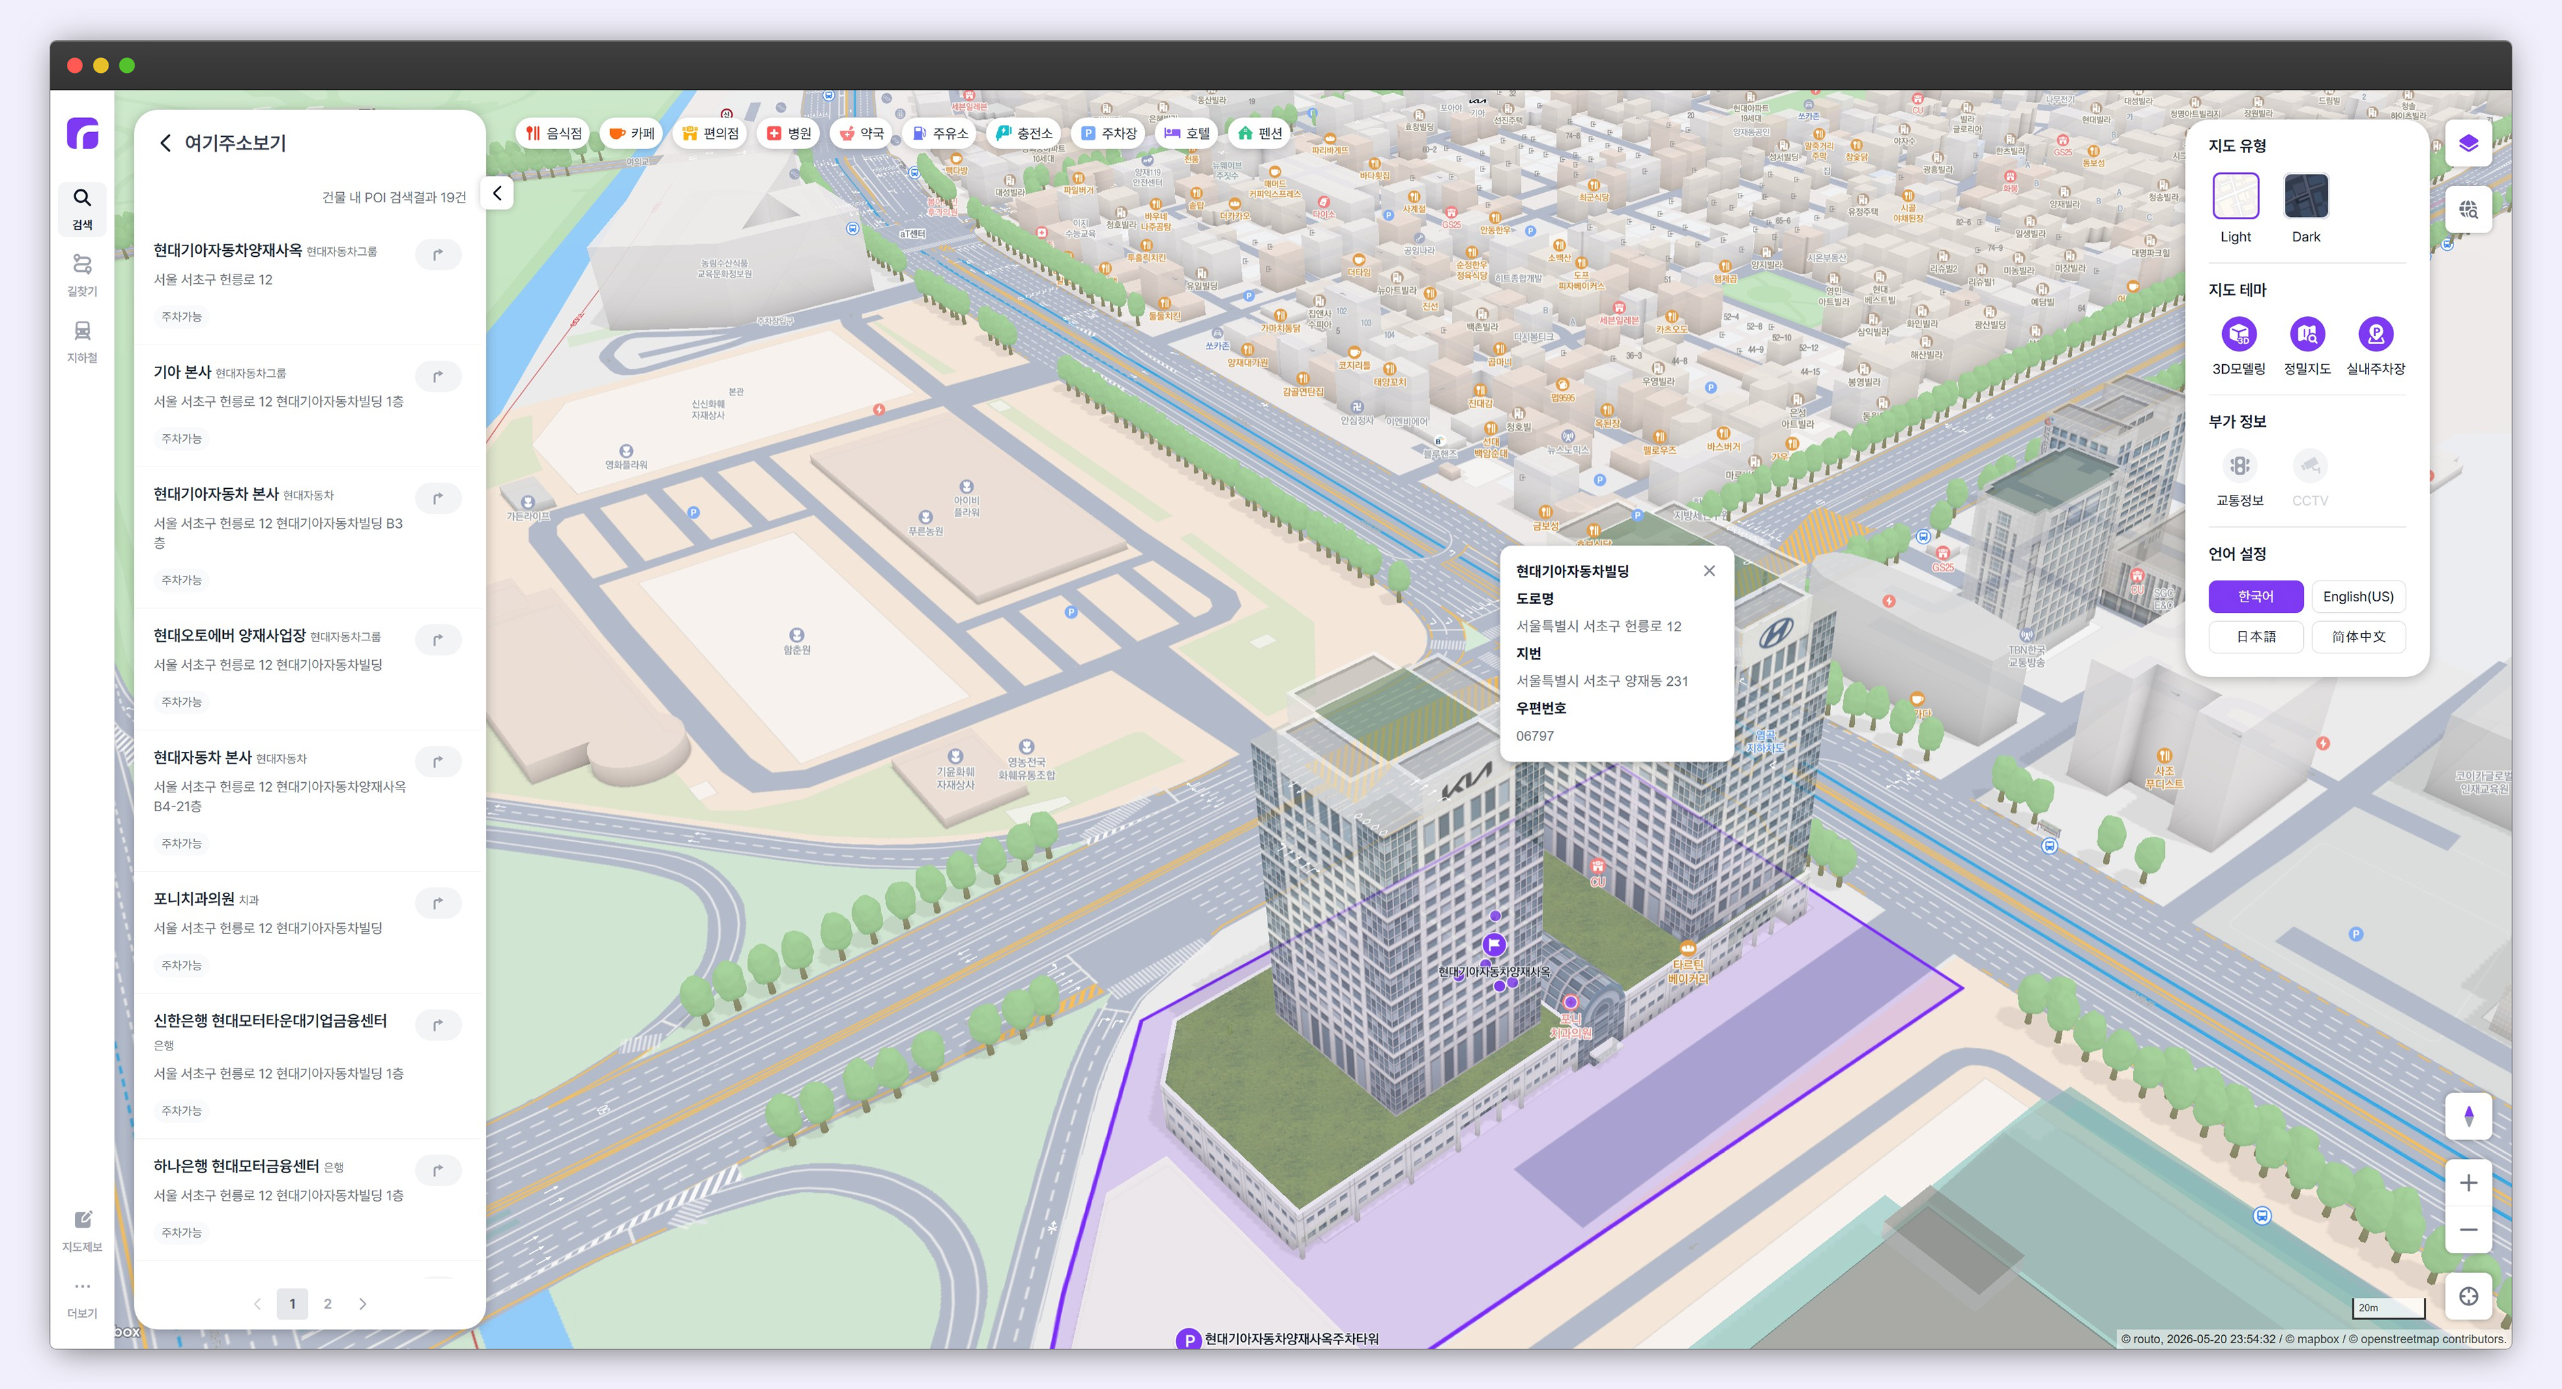This screenshot has height=1389, width=2562.
Task: Toggle 교통정보 traffic info layer
Action: coord(2239,479)
